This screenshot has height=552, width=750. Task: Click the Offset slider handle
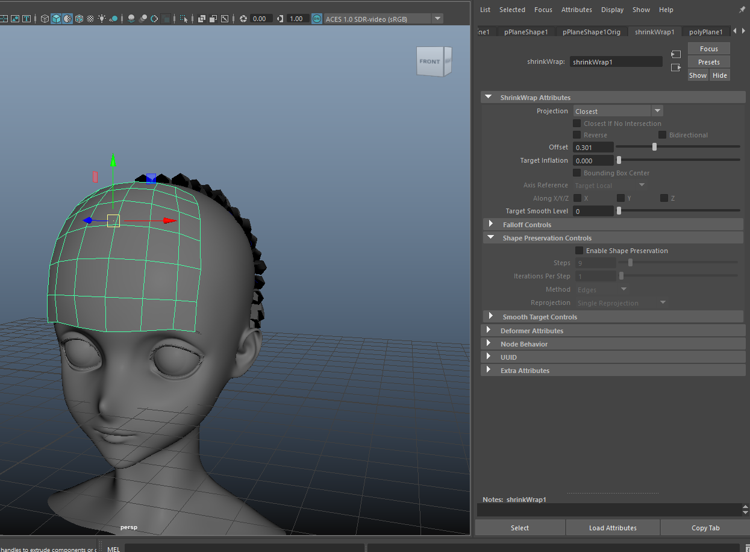[654, 146]
